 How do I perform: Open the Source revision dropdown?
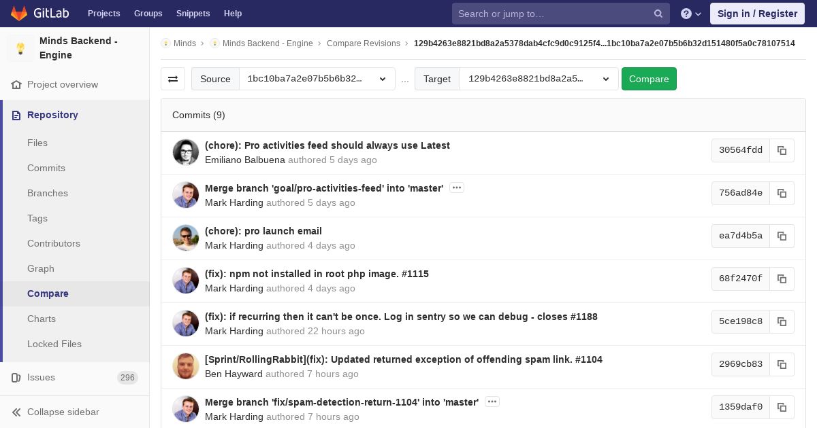317,79
